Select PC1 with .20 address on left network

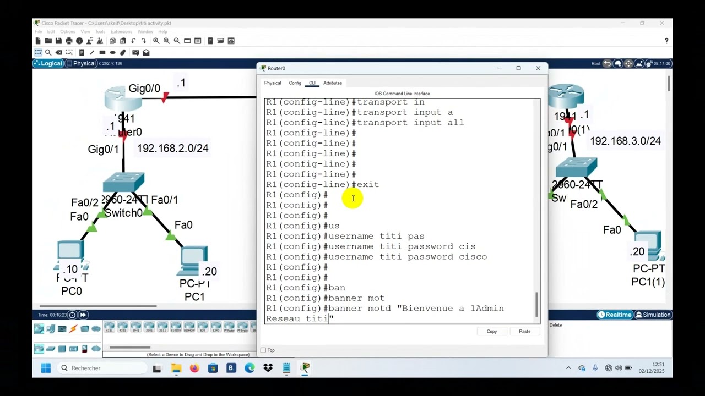click(x=194, y=261)
